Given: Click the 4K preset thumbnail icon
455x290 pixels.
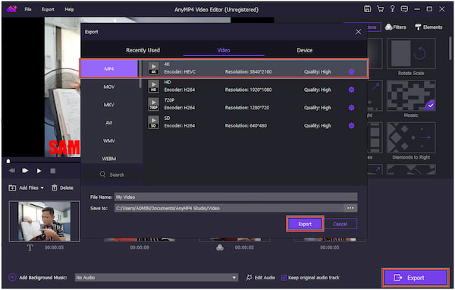Looking at the screenshot, I should (x=153, y=68).
